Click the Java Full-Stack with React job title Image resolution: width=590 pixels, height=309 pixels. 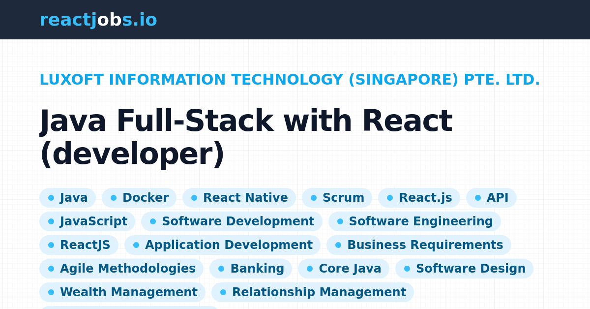(x=246, y=138)
